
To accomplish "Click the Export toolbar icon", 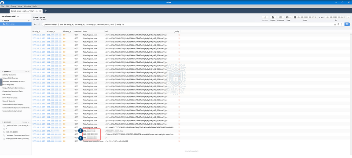I will click(x=273, y=17).
